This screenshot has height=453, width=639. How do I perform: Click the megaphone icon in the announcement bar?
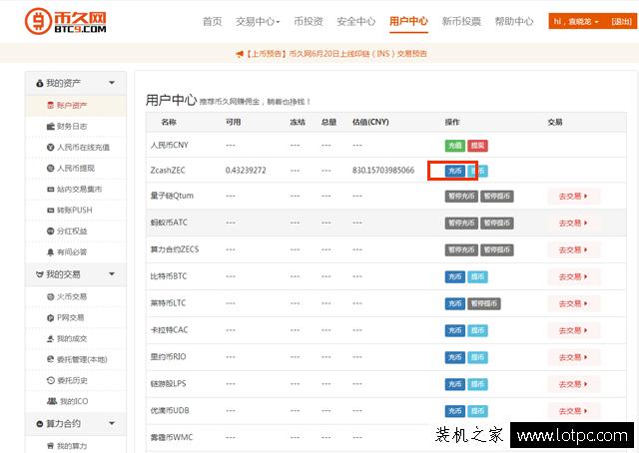pos(240,53)
